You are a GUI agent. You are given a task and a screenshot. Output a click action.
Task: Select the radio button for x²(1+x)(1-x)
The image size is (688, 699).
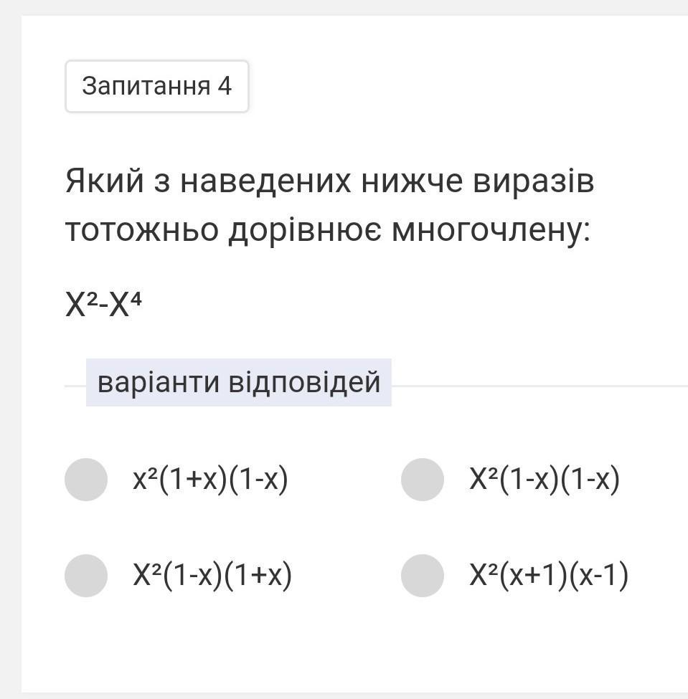tap(86, 480)
